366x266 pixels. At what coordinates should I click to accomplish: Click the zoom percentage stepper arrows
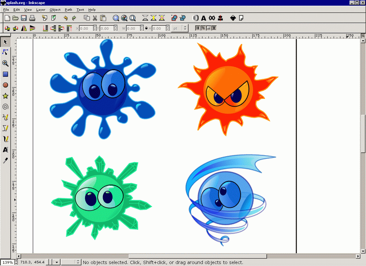(x=16, y=262)
